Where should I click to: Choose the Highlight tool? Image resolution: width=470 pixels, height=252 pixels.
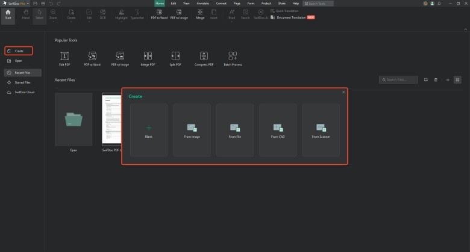click(x=121, y=14)
